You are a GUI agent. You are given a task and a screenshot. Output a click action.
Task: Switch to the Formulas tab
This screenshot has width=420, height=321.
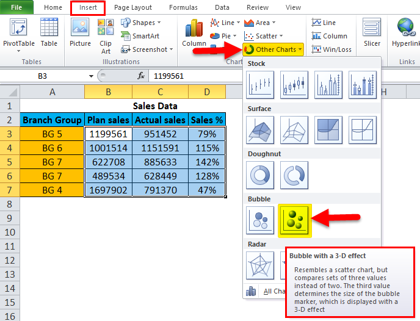183,7
